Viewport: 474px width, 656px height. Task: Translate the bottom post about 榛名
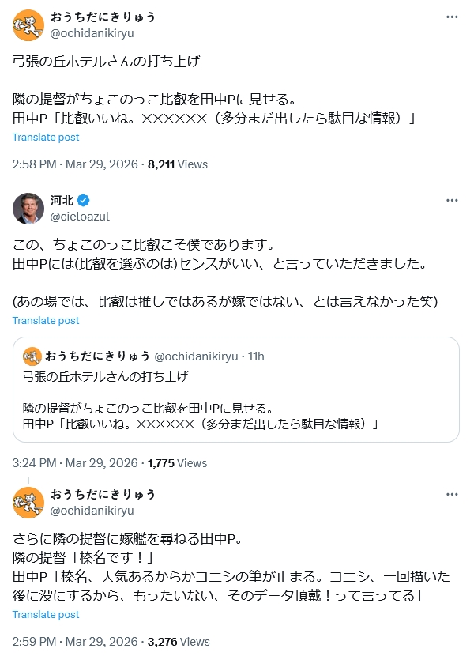tap(46, 614)
